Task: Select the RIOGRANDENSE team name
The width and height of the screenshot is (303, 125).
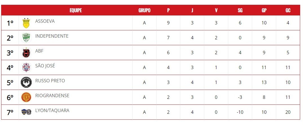Action: [x=52, y=96]
